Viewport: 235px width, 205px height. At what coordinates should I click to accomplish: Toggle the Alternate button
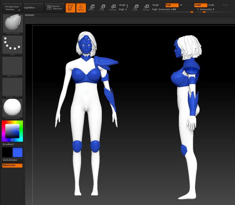click(12, 165)
